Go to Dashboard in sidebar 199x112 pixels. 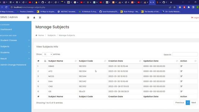(6, 29)
